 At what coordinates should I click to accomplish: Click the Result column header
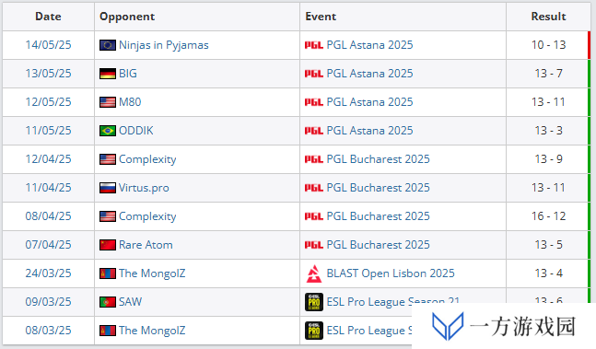(x=548, y=17)
